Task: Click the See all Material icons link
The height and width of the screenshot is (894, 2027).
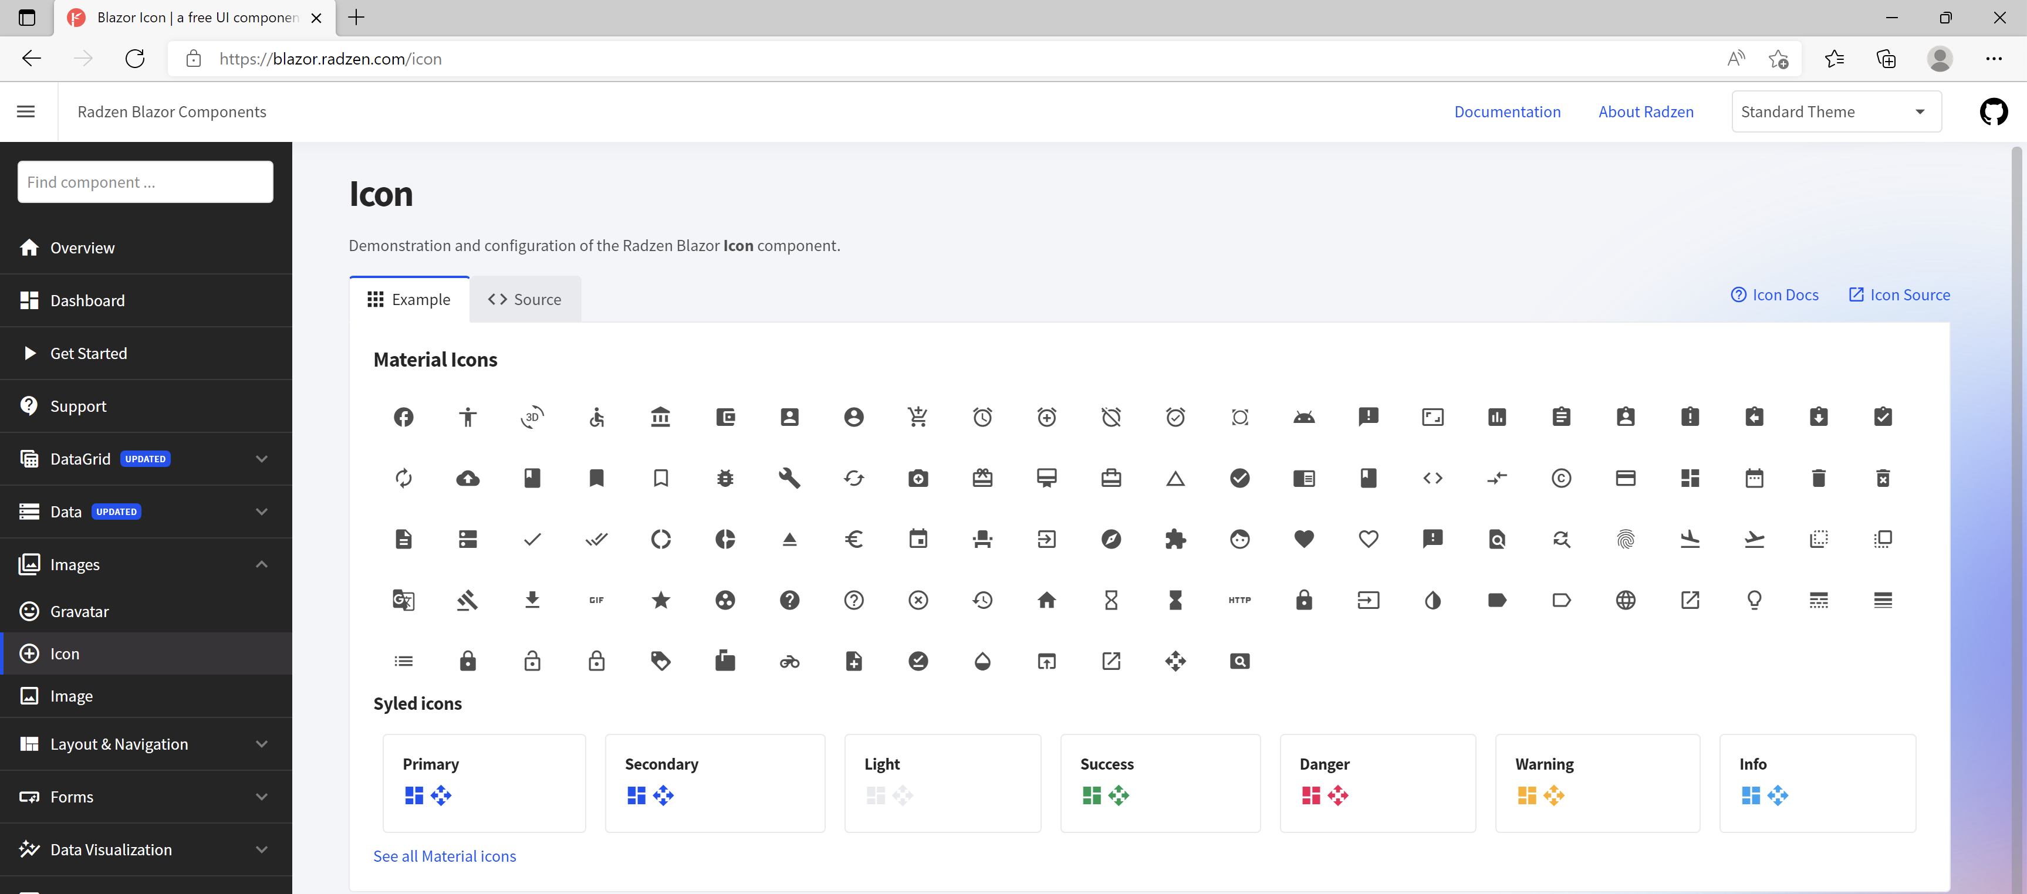Action: pos(445,855)
